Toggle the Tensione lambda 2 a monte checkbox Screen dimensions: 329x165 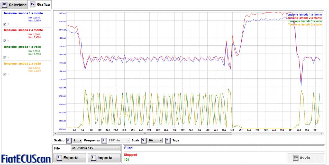(5, 41)
